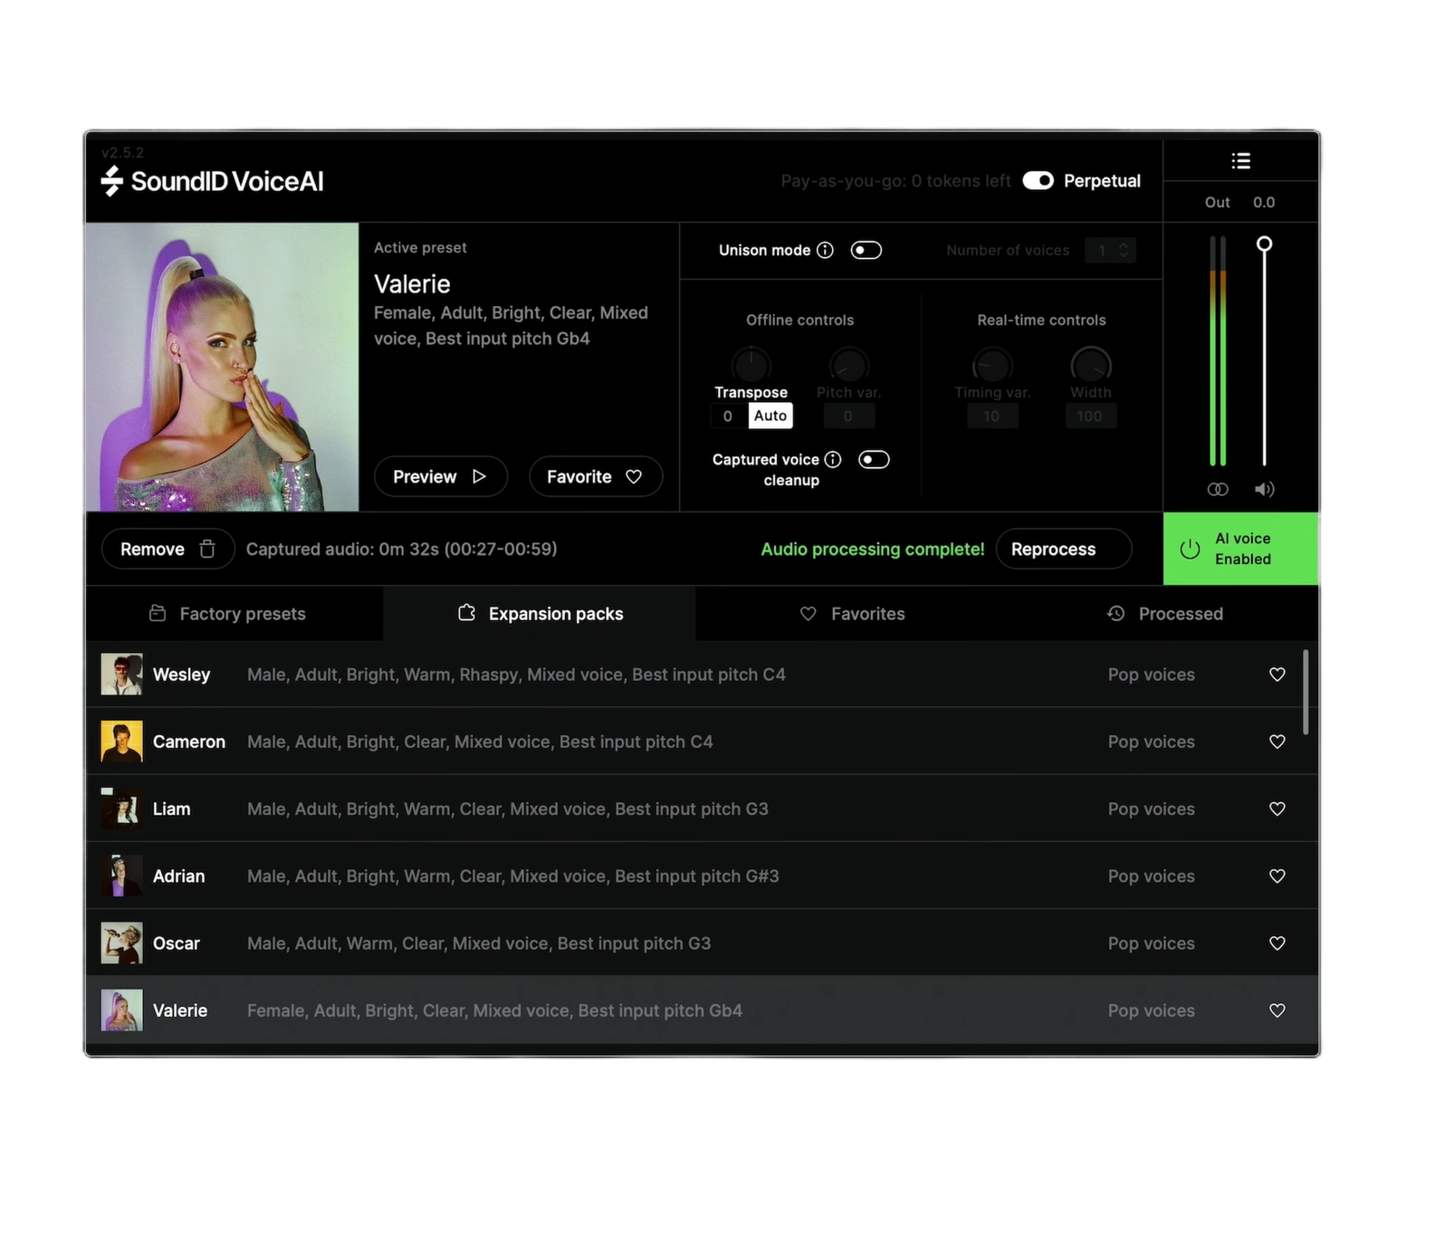Favorite the Oscar preset with heart icon
This screenshot has height=1254, width=1435.
[x=1277, y=943]
